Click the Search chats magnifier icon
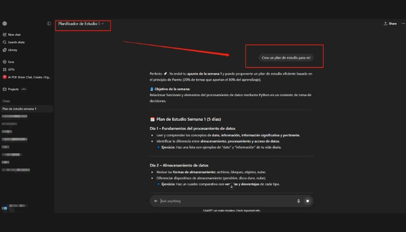The image size is (406, 232). click(x=5, y=42)
